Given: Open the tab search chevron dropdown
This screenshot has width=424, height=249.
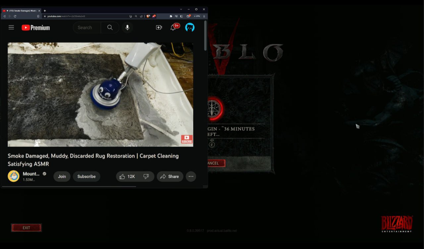Looking at the screenshot, I should point(181,9).
